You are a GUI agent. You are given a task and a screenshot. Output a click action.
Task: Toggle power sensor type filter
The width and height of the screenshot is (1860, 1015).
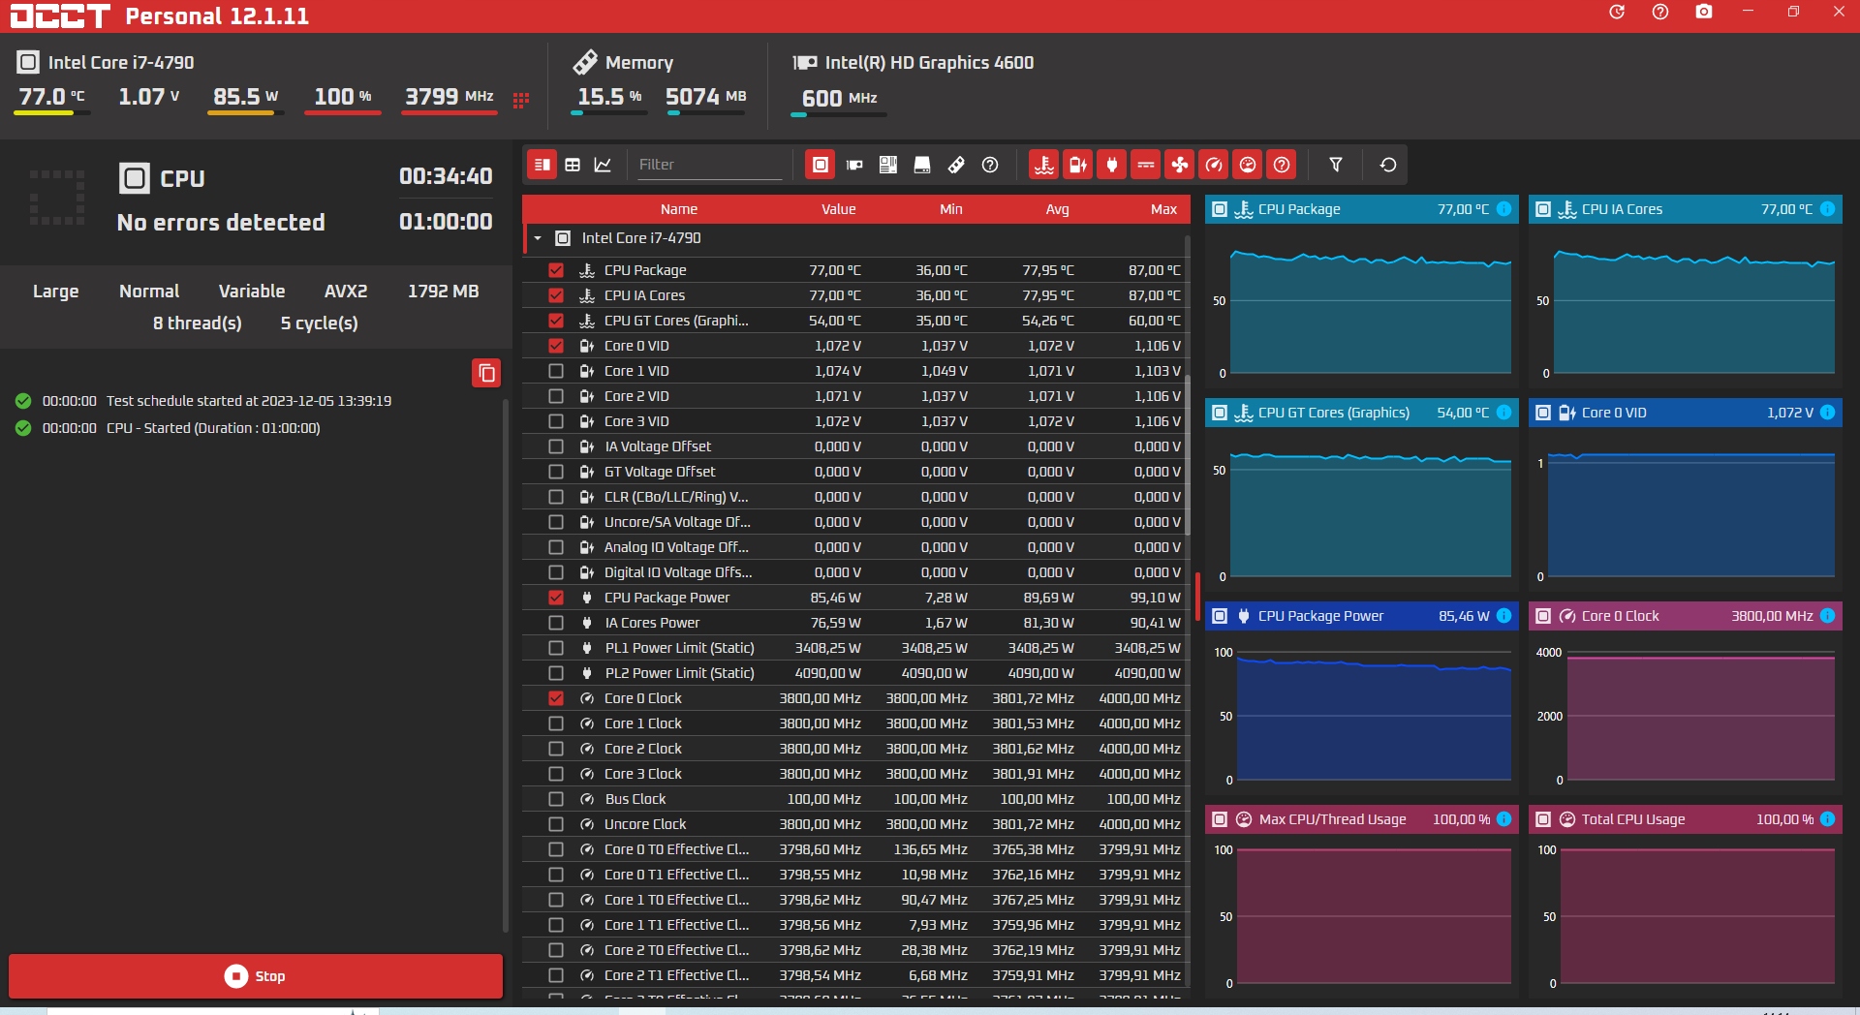[1112, 165]
